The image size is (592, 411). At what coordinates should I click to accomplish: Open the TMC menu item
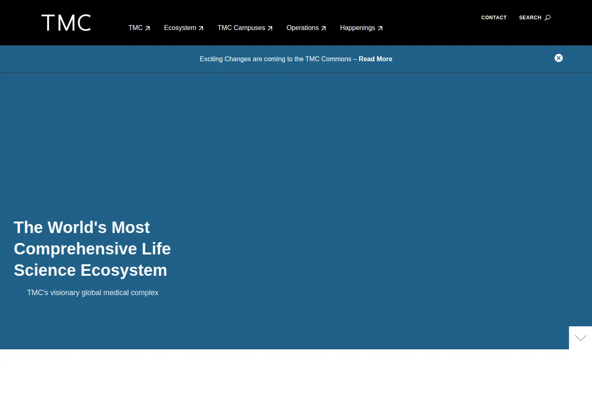click(x=139, y=28)
